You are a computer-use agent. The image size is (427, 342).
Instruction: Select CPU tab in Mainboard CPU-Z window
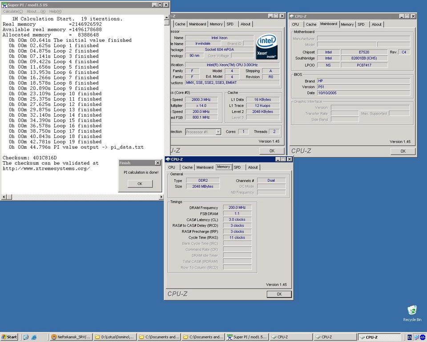coord(295,24)
